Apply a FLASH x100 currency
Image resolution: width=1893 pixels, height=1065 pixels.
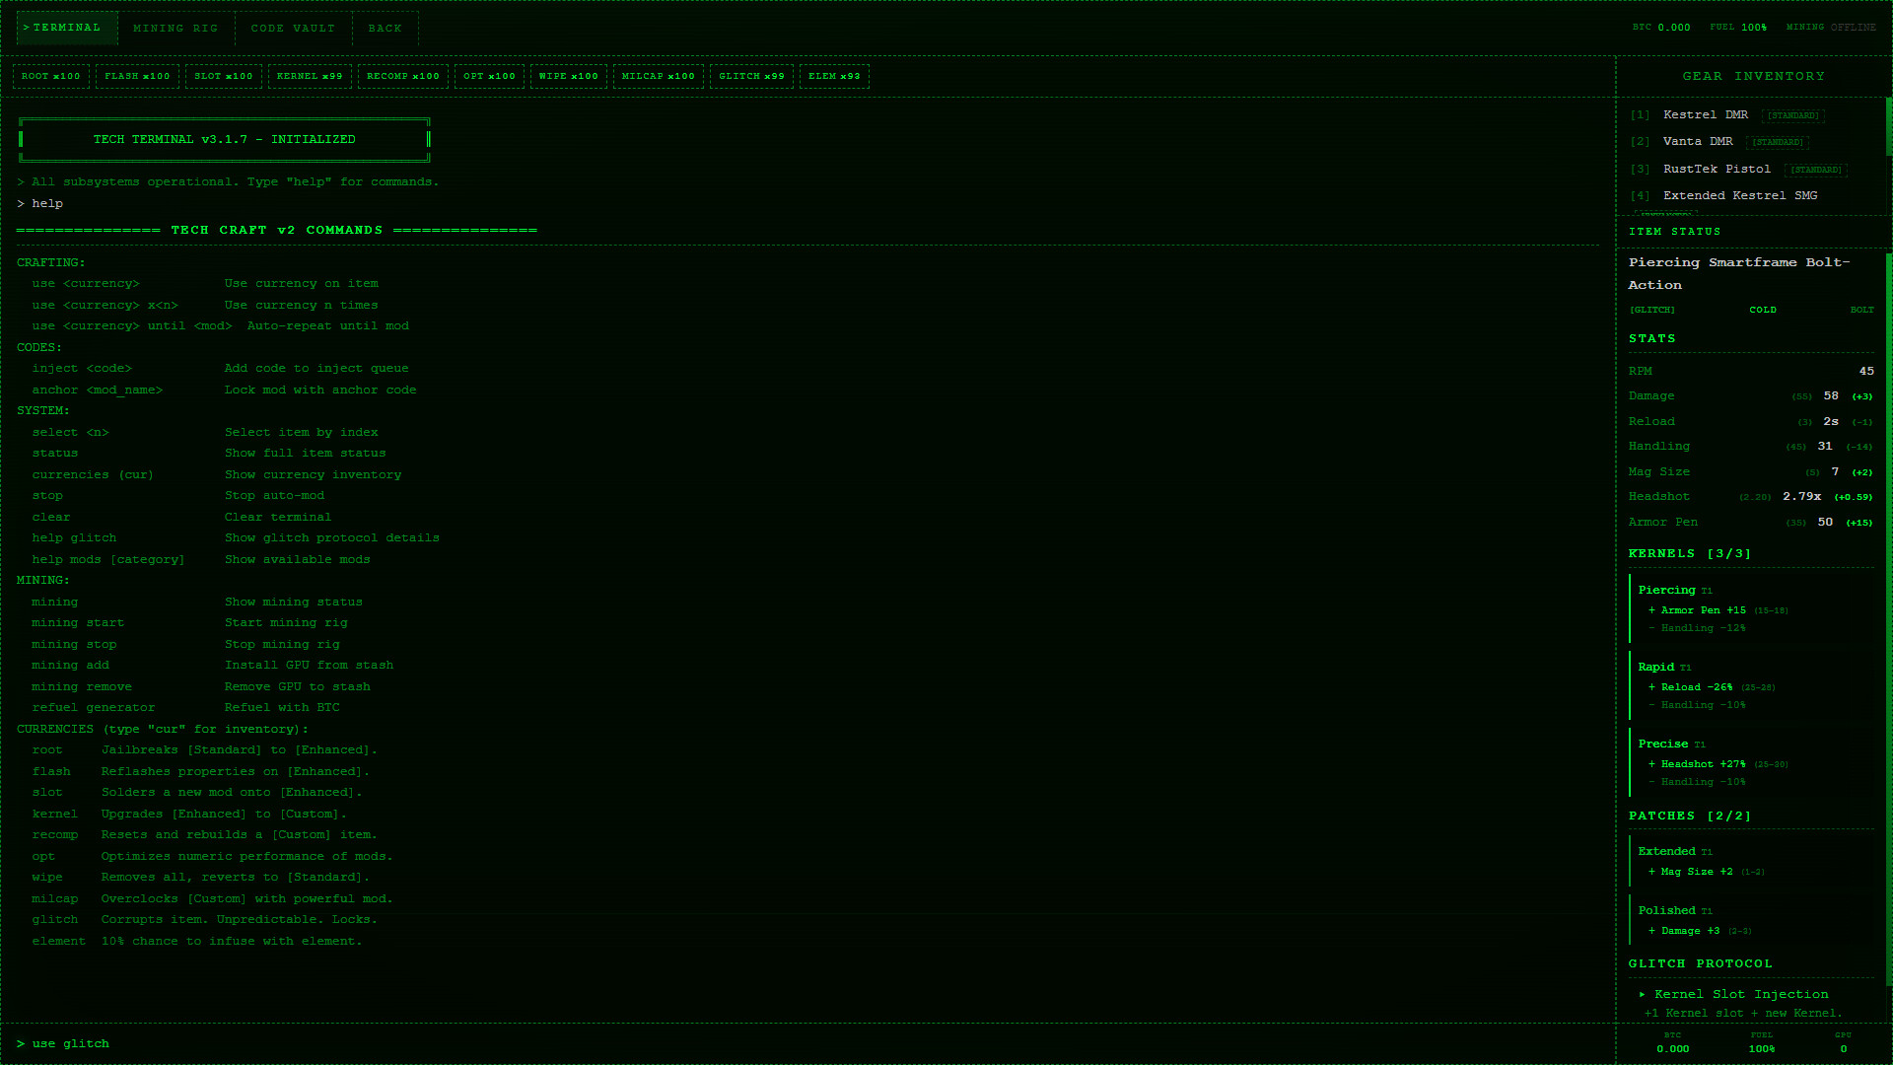pos(137,76)
